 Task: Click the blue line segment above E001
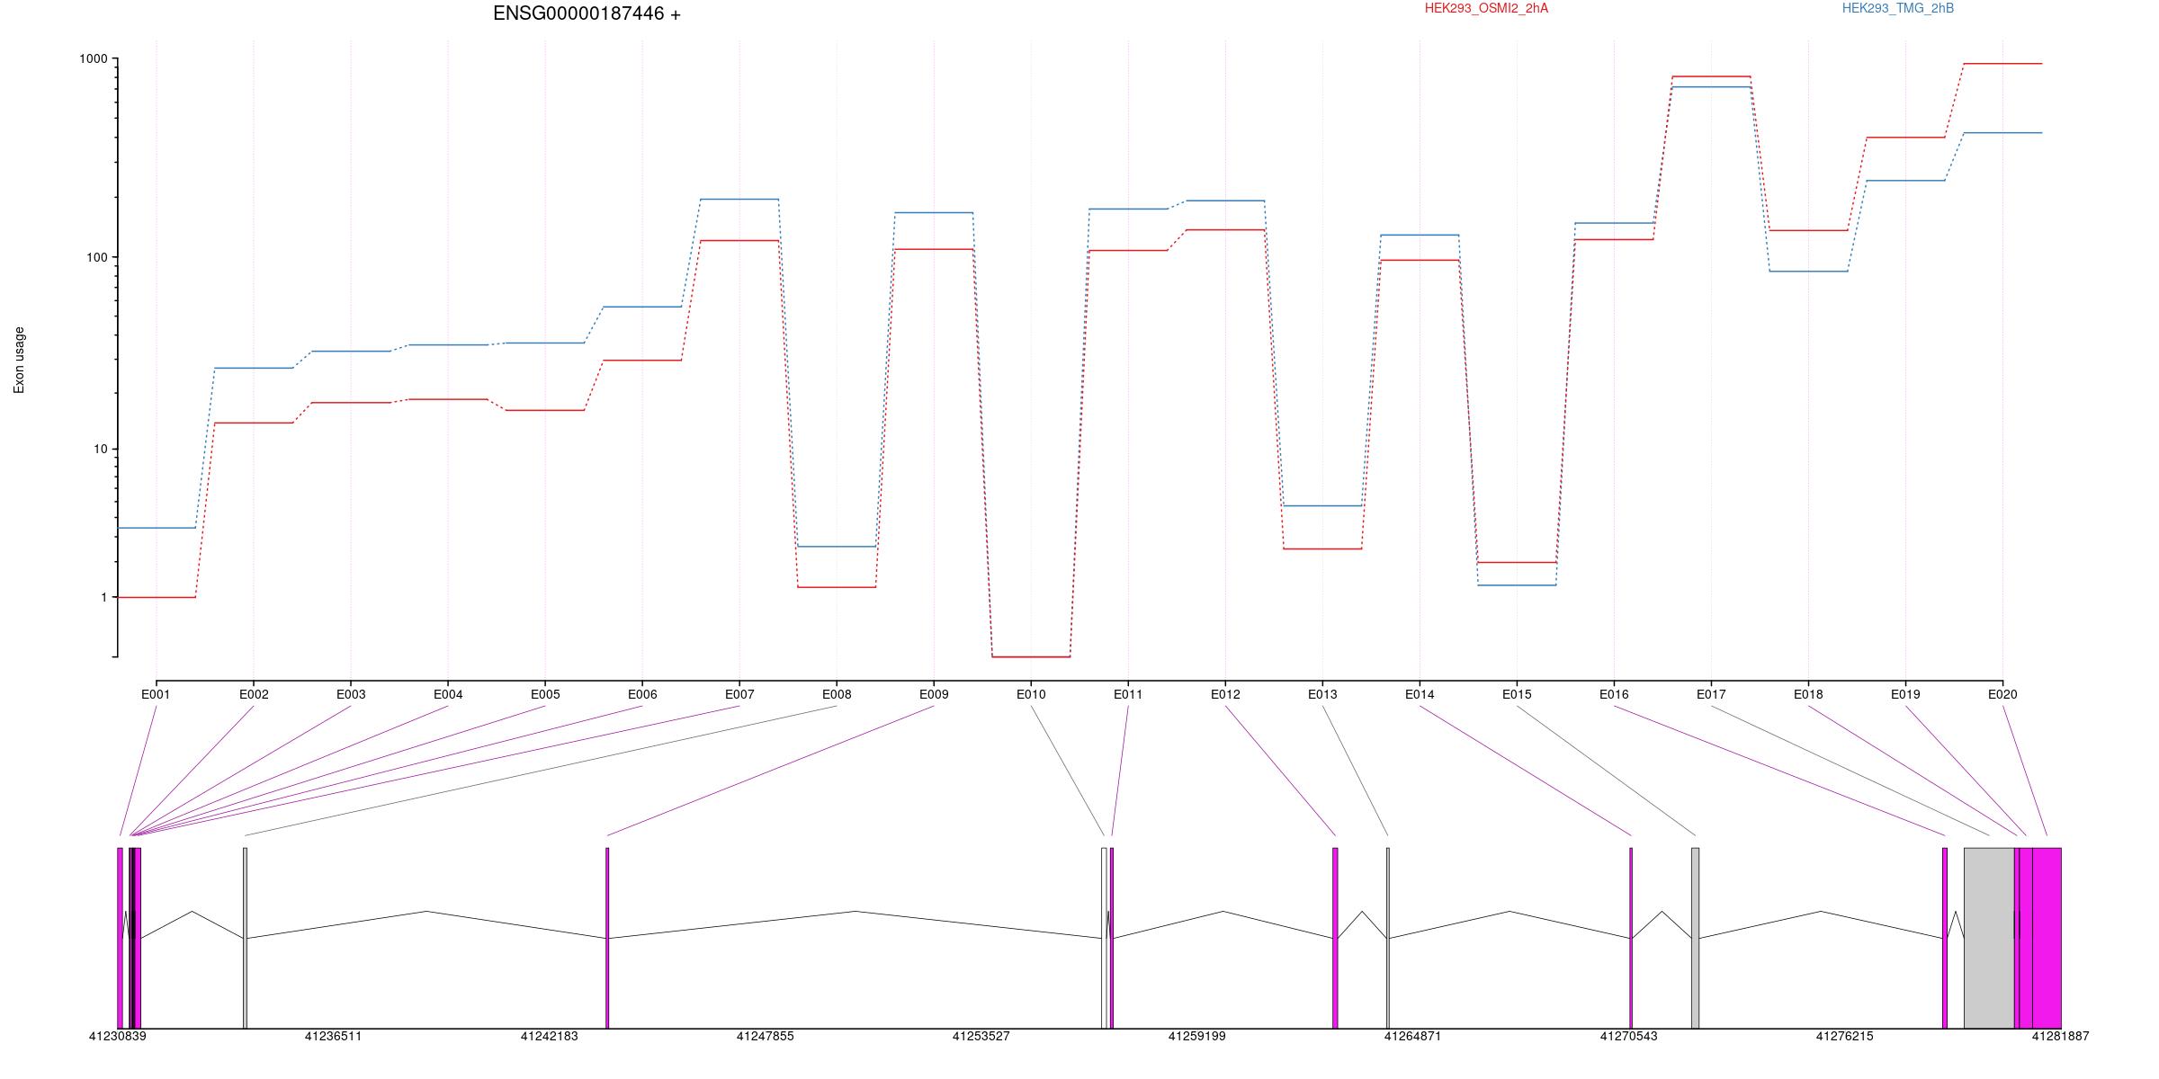[x=157, y=528]
